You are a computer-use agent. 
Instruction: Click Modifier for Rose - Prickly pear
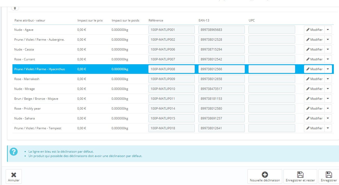click(314, 109)
